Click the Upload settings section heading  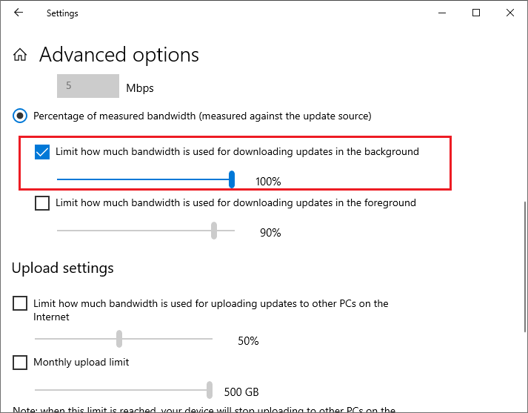[63, 268]
